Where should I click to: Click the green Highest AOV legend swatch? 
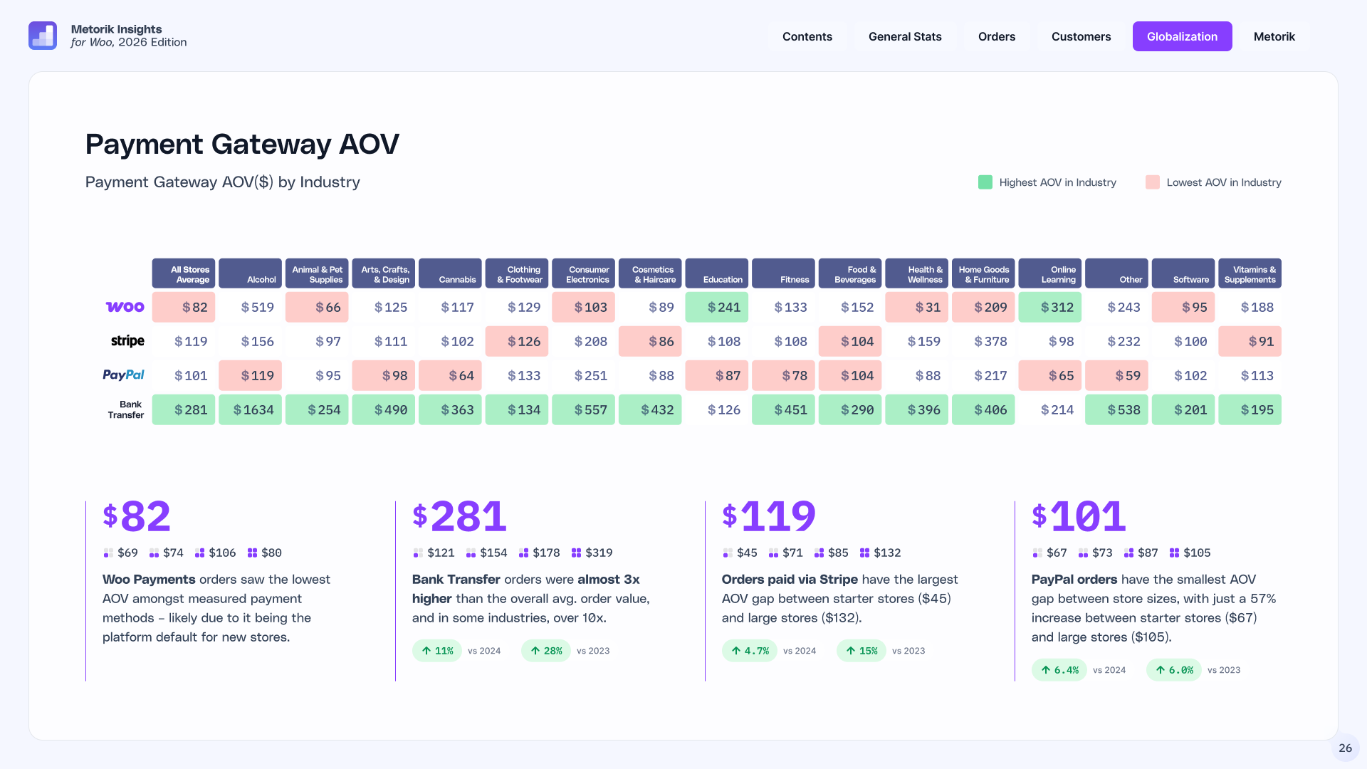(x=985, y=182)
